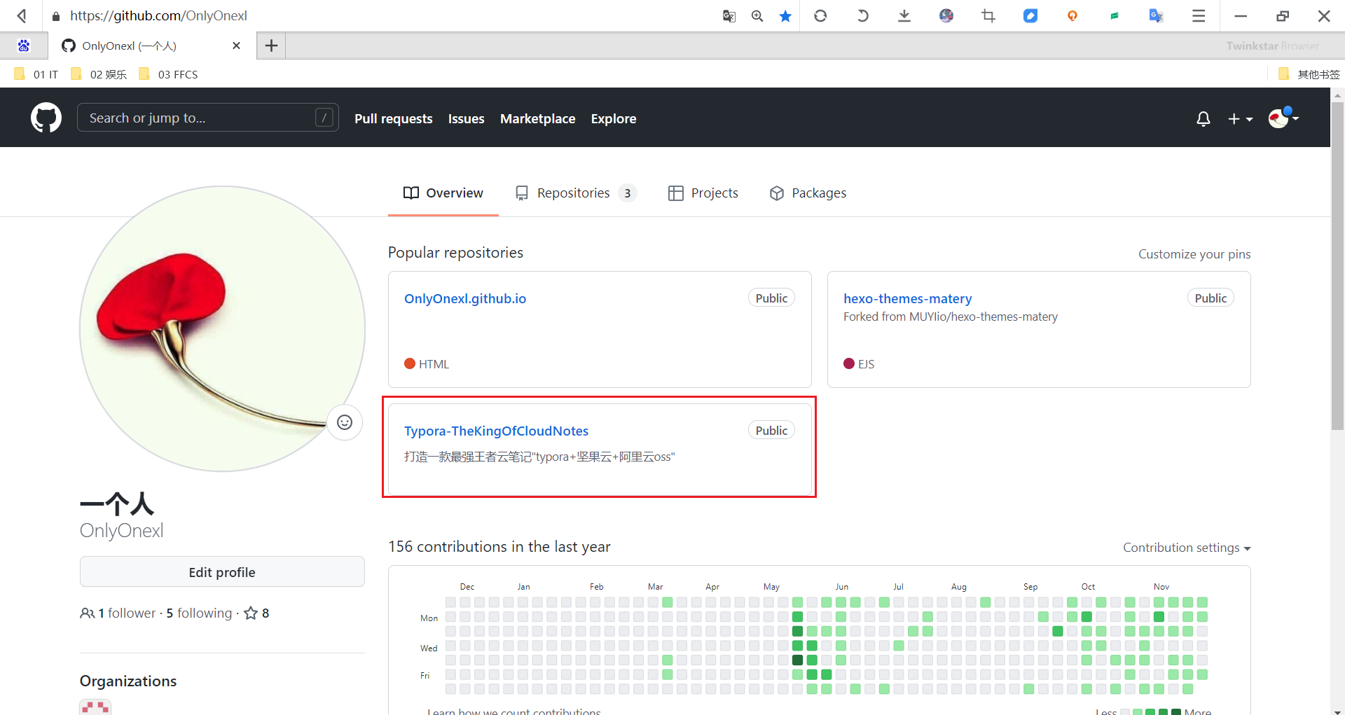The image size is (1345, 715).
Task: Open the 02 娱乐 bookmark folder
Action: pyautogui.click(x=99, y=74)
